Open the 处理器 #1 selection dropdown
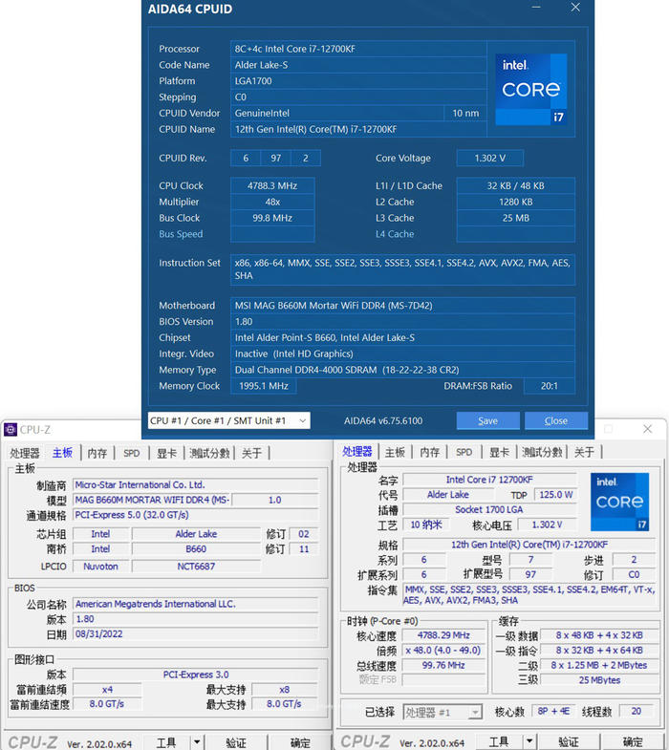The image size is (669, 750). point(442,713)
